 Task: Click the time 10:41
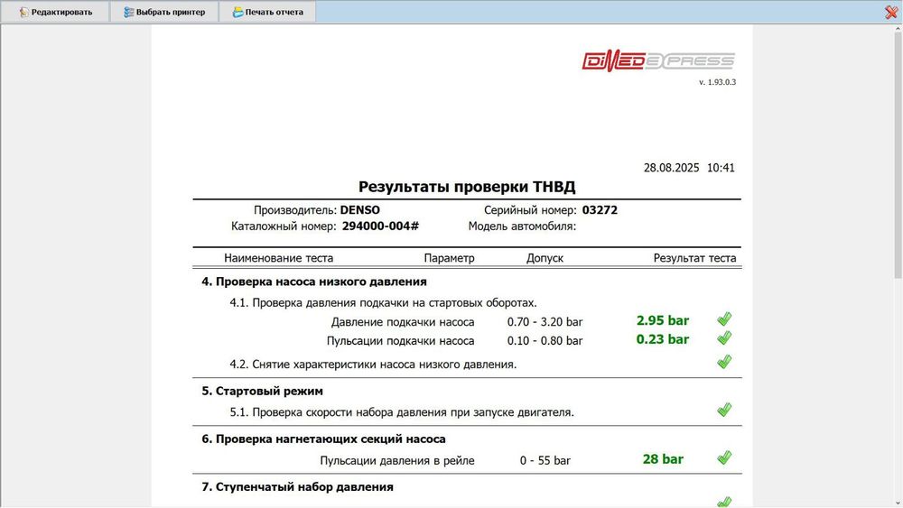(x=721, y=168)
